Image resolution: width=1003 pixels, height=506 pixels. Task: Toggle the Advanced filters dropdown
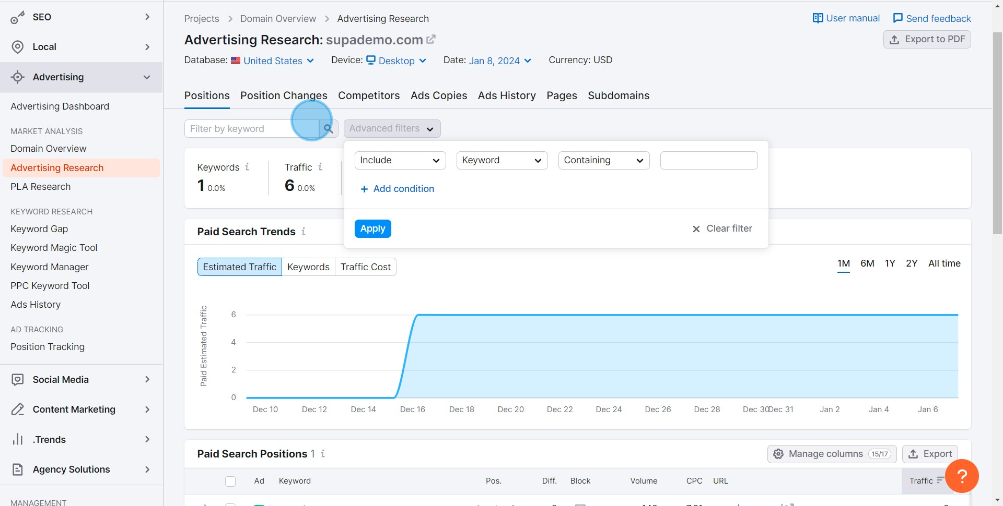[x=392, y=128]
